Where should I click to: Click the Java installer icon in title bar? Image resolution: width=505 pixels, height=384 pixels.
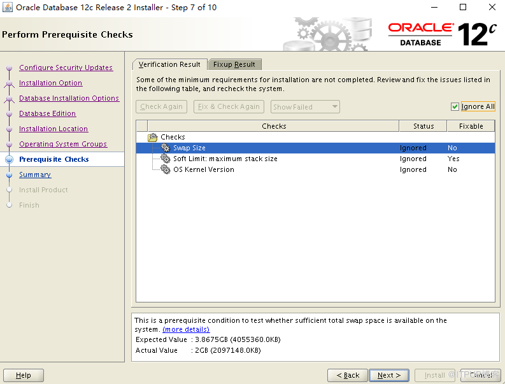pos(8,7)
